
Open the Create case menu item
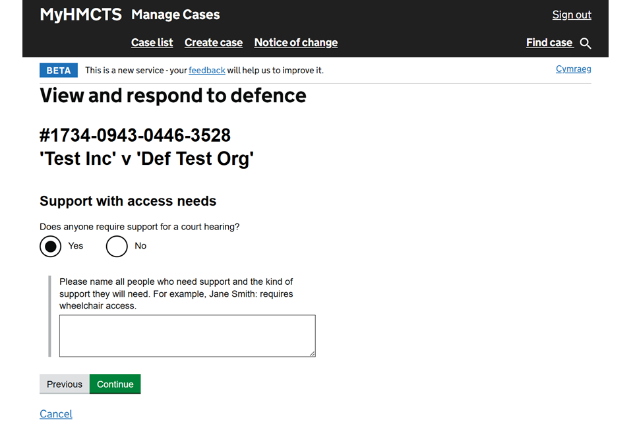pos(213,43)
